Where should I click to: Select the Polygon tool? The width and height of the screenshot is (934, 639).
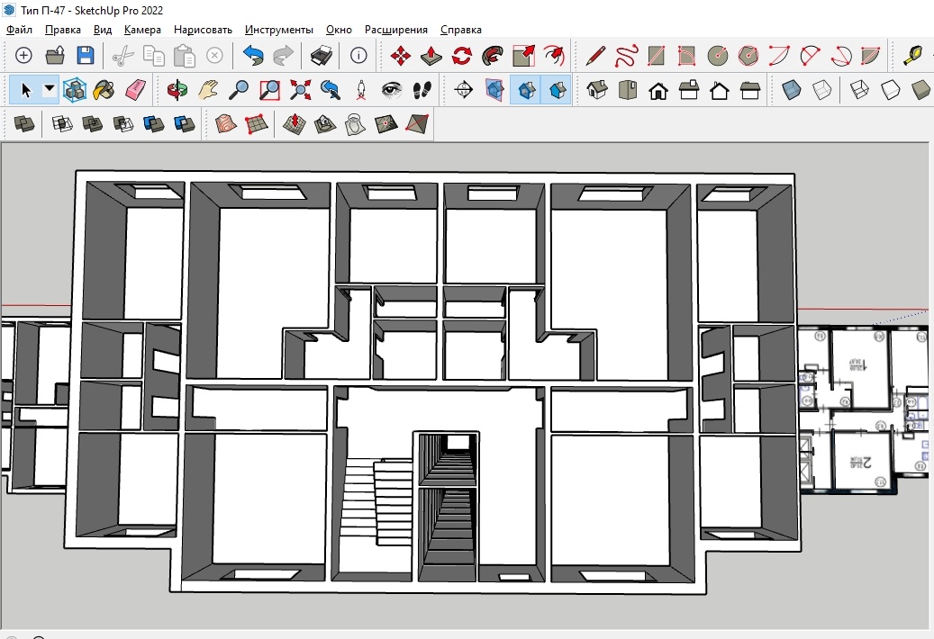[x=748, y=56]
